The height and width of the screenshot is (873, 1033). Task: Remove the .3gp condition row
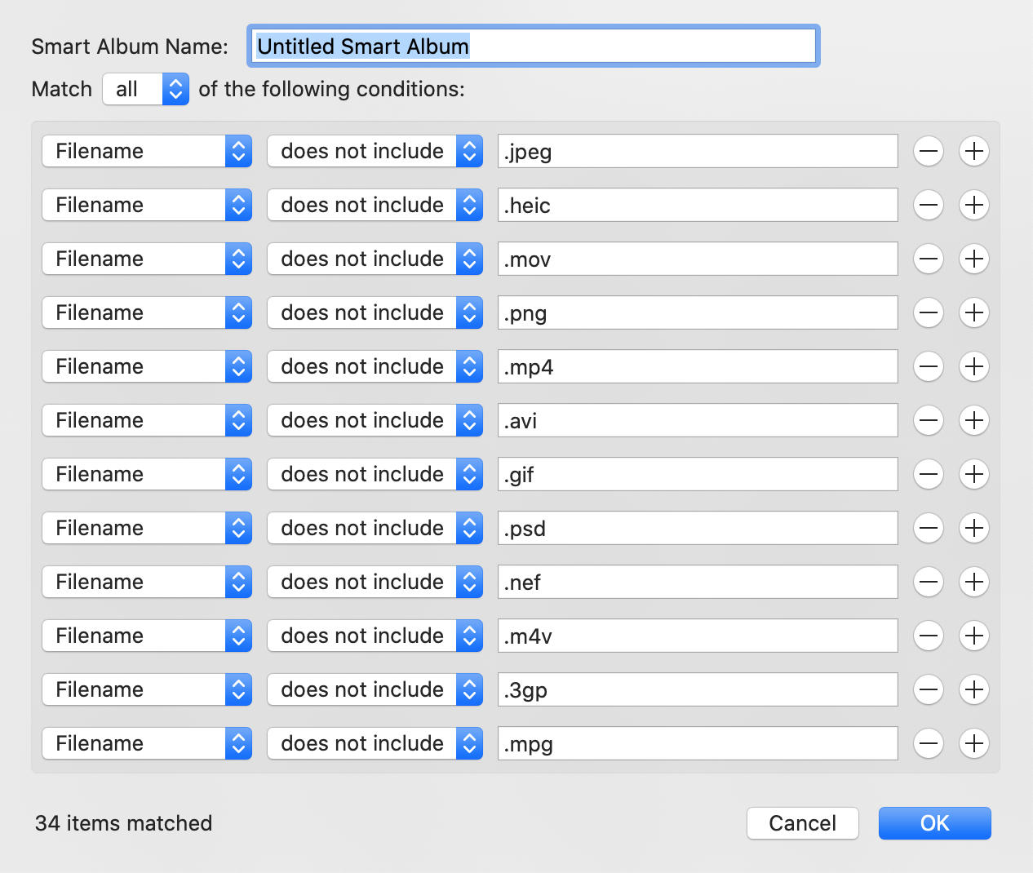pyautogui.click(x=929, y=689)
